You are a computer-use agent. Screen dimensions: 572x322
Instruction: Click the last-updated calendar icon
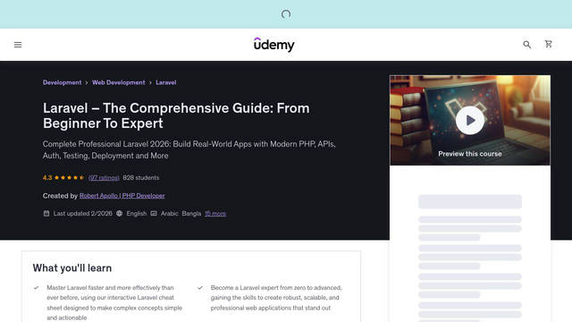(x=46, y=214)
